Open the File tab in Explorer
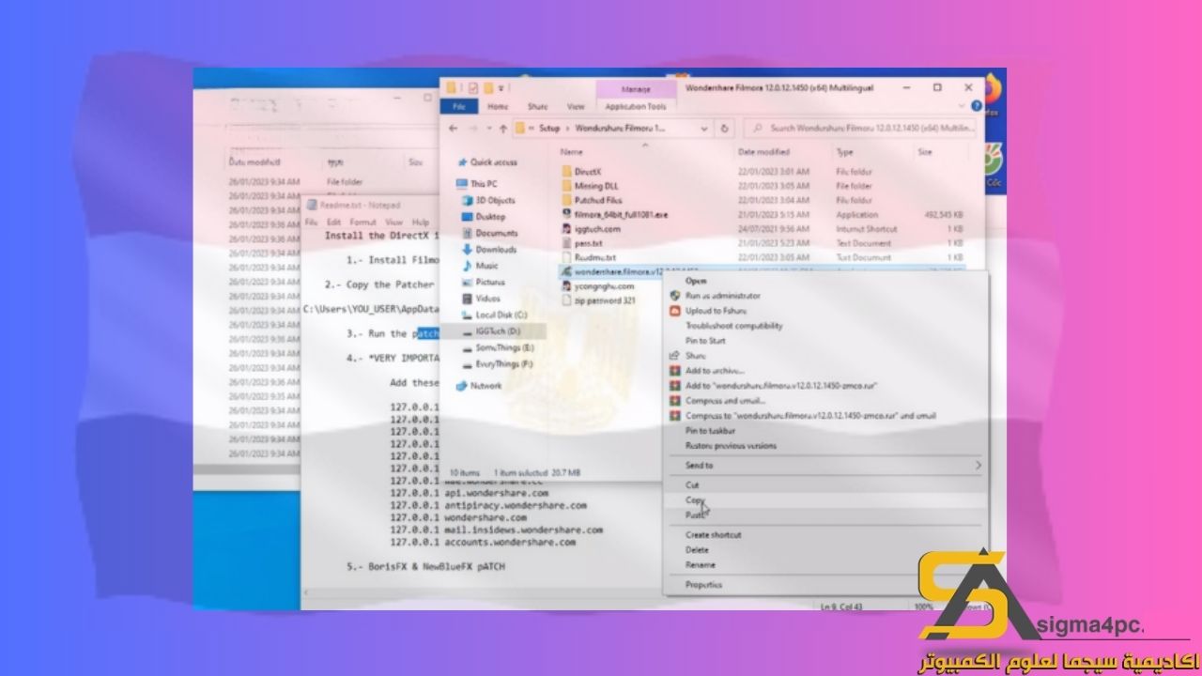 (459, 107)
